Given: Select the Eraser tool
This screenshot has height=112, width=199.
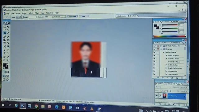Looking at the screenshot, I should (x=5, y=43).
